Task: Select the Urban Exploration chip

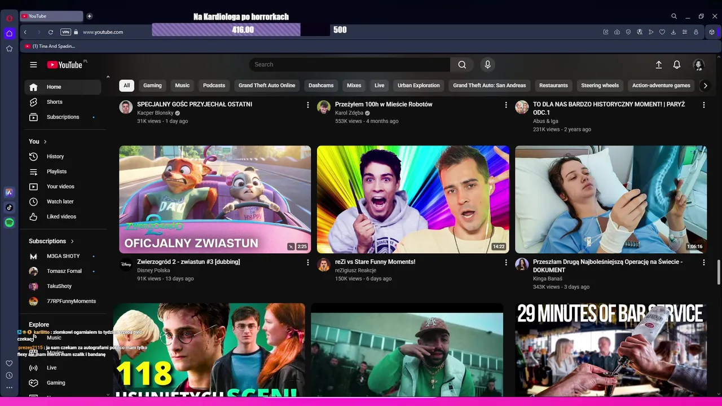Action: coord(419,86)
